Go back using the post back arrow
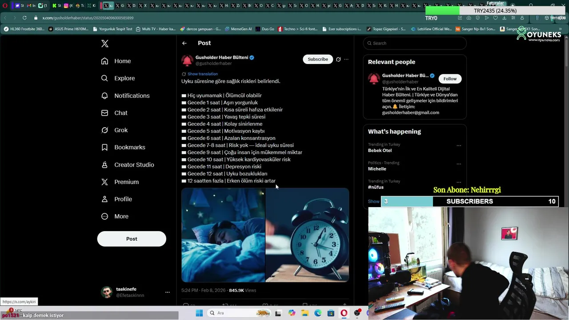Viewport: 569px width, 320px height. (184, 43)
